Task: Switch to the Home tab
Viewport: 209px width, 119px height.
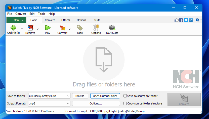Action: tap(34, 20)
